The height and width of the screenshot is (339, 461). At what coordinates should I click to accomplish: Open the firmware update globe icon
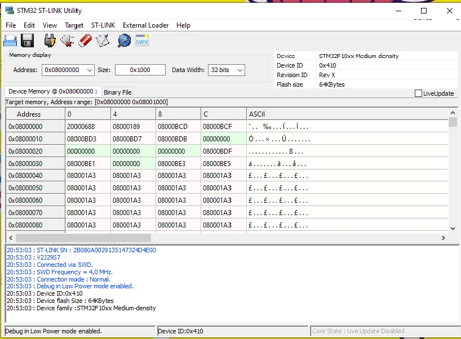click(x=124, y=41)
